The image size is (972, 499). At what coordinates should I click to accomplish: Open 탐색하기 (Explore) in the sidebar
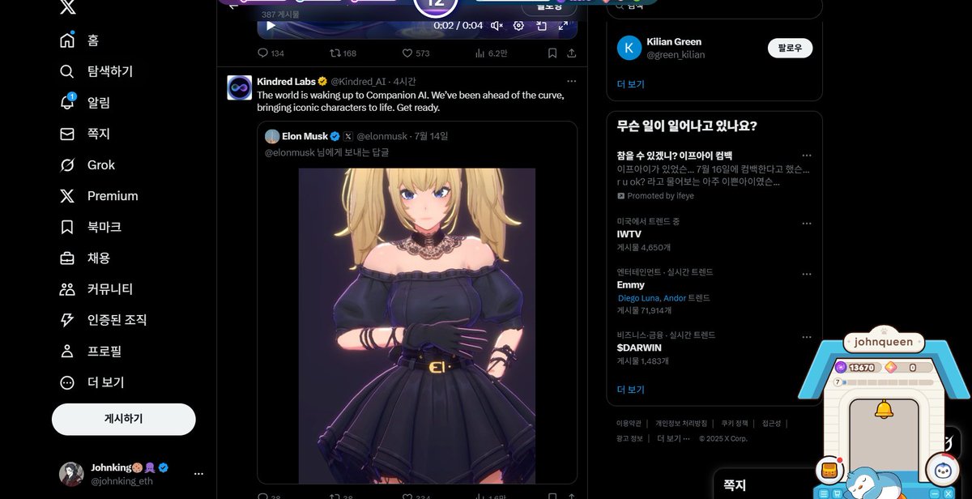coord(96,71)
